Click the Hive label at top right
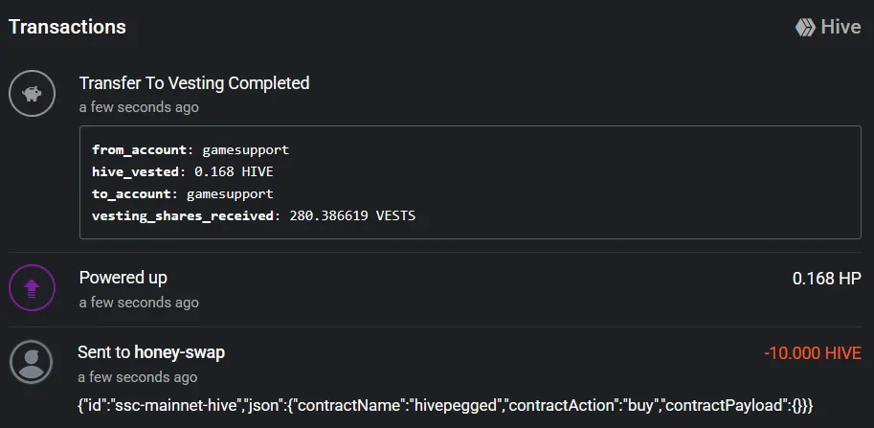The width and height of the screenshot is (874, 428). click(x=840, y=28)
